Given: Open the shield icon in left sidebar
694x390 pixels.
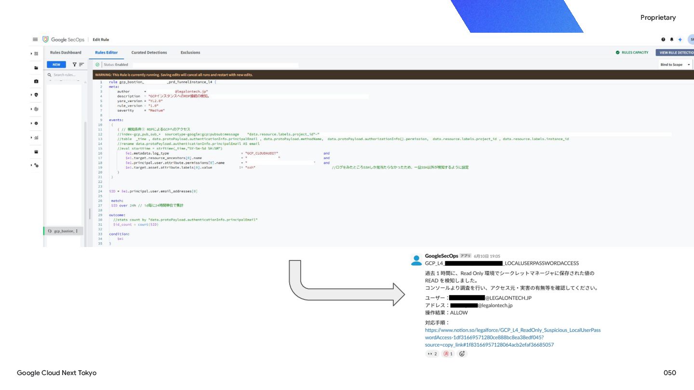Looking at the screenshot, I should (x=36, y=95).
